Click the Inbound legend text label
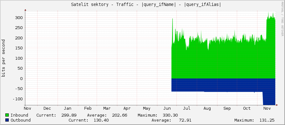This screenshot has width=285, height=125. click(19, 115)
